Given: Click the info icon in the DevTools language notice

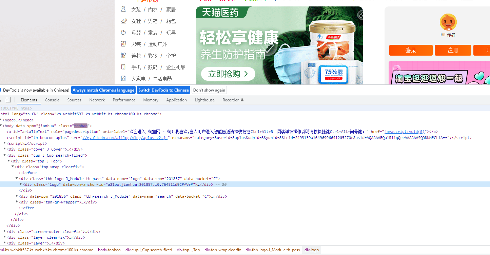Looking at the screenshot, I should coord(1,90).
